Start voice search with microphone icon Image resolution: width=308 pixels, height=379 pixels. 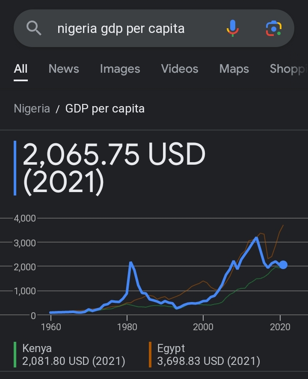click(x=233, y=28)
